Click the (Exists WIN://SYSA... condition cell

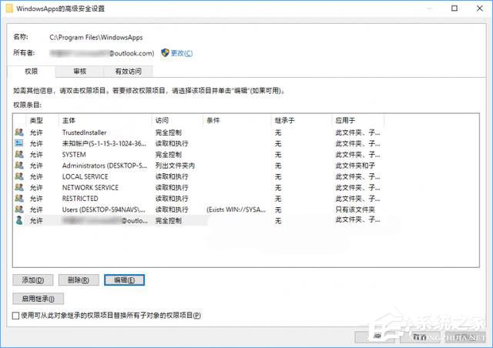click(x=236, y=209)
